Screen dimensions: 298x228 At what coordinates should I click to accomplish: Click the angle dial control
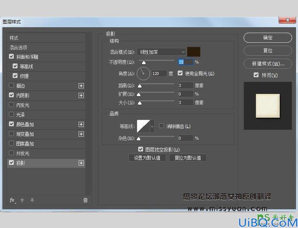coord(143,74)
